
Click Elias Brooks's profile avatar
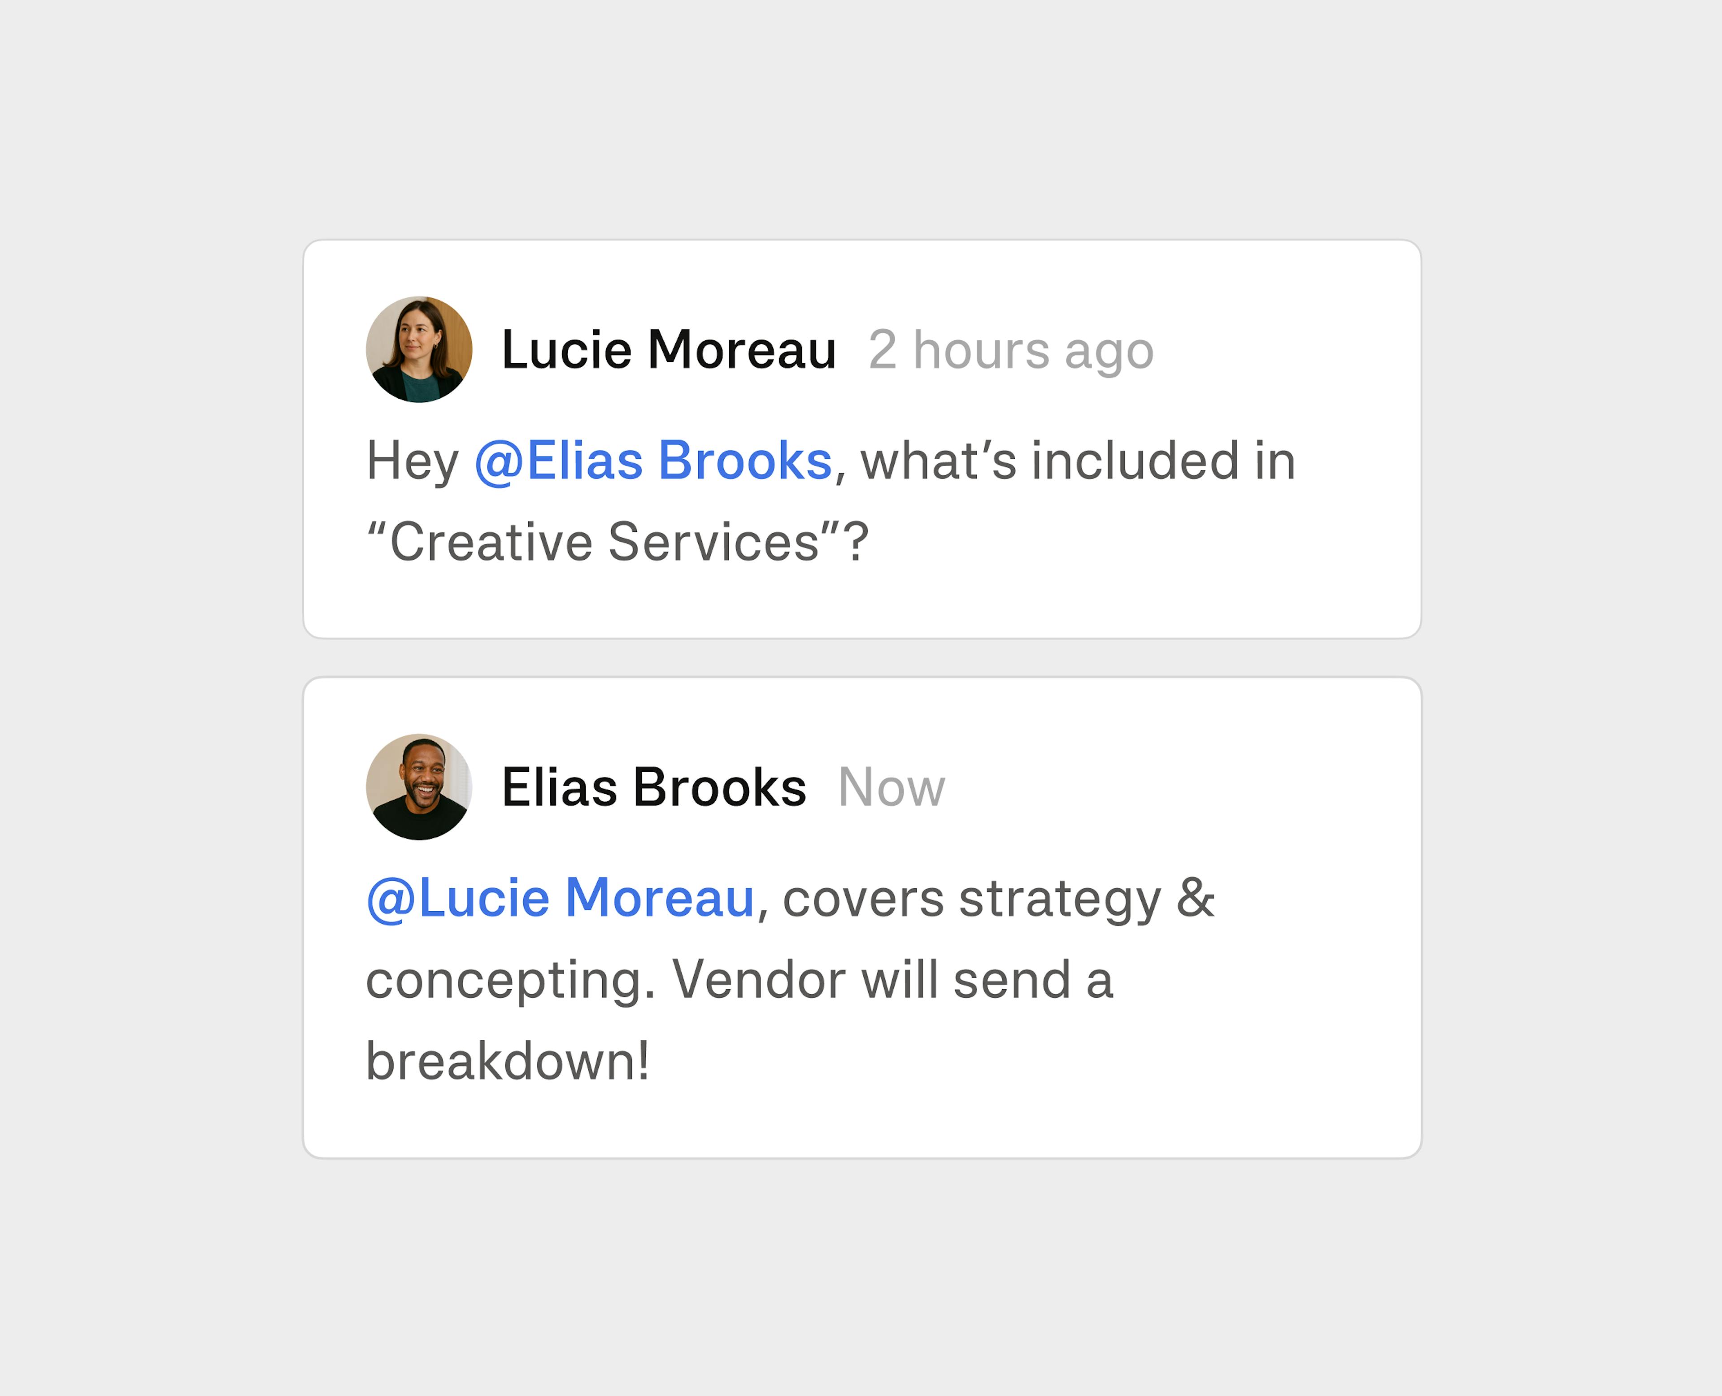click(419, 787)
